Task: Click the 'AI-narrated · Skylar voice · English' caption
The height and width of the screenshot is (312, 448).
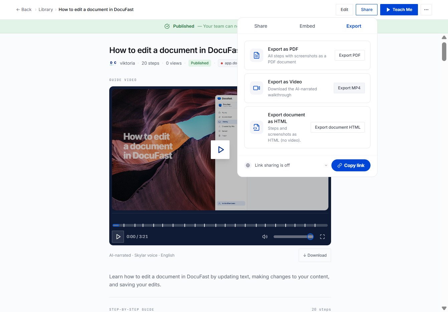Action: 142,255
